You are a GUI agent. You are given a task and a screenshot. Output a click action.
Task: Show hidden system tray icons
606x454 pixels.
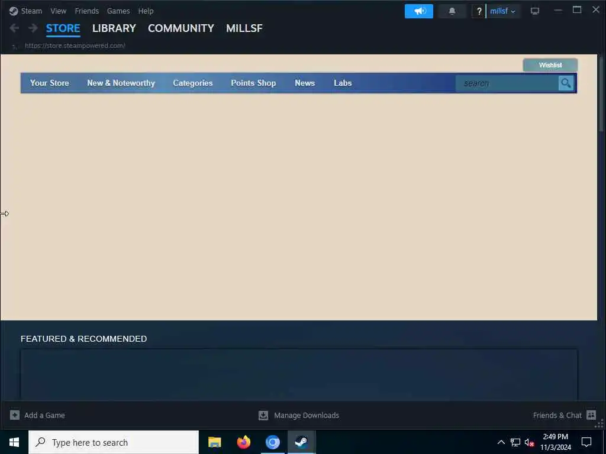[501, 442]
